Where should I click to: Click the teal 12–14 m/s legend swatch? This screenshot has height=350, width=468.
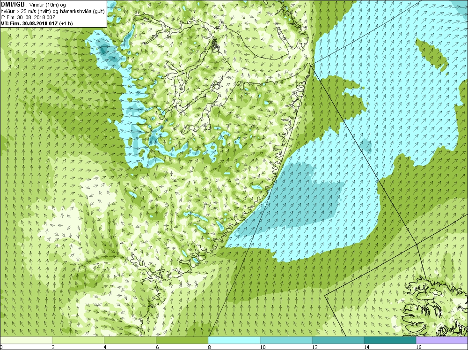[x=338, y=340]
